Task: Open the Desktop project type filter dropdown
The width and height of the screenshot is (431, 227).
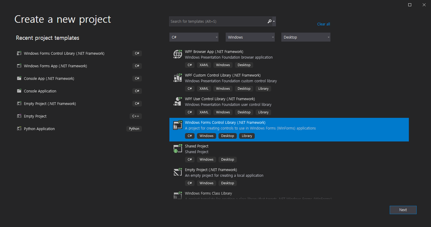Action: 306,37
